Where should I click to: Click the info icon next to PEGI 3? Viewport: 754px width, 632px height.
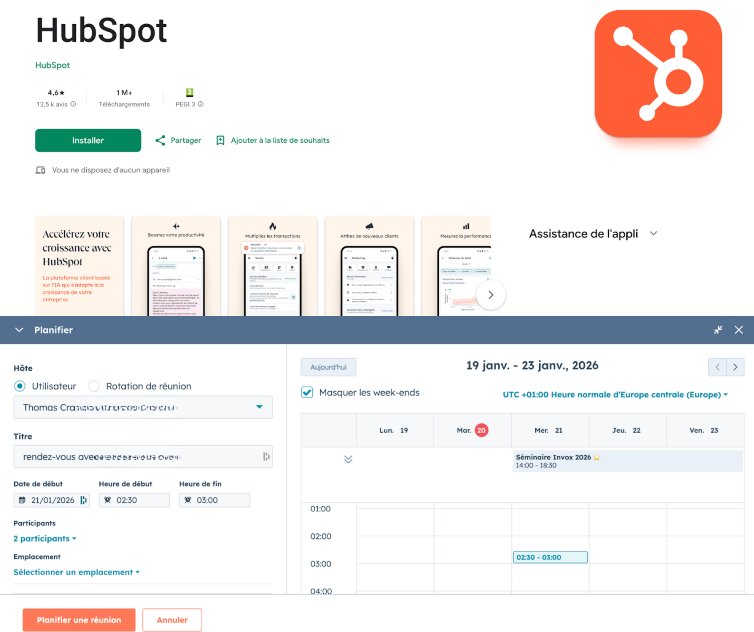(x=201, y=104)
